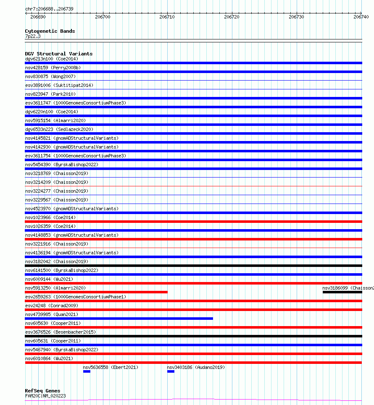This screenshot has width=374, height=405.
Task: Click the black nsv3186099 feature bar
Action: click(x=342, y=292)
